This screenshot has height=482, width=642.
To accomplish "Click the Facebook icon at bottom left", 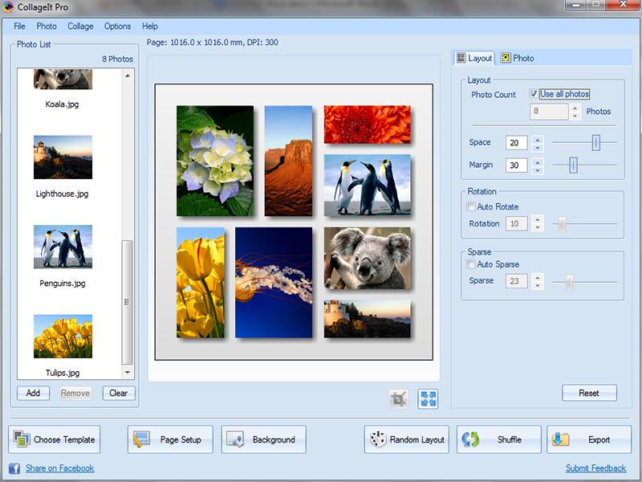I will pyautogui.click(x=14, y=468).
